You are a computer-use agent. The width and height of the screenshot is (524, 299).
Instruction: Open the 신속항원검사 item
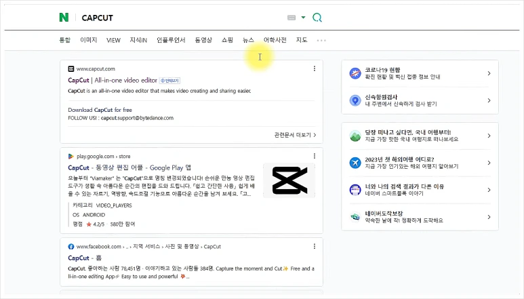[x=420, y=100]
